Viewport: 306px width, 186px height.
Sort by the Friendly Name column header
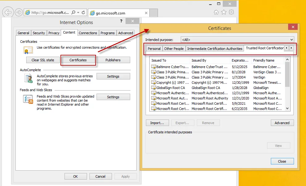point(268,60)
